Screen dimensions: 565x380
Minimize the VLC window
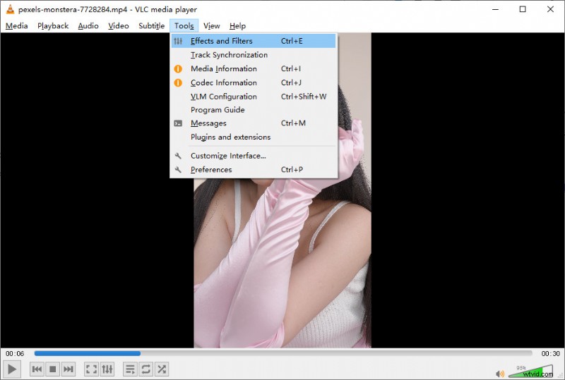[496, 9]
